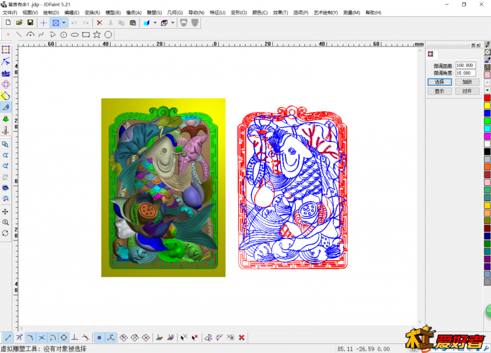
Task: Toggle the crossed-square view mode button
Action: click(x=56, y=22)
